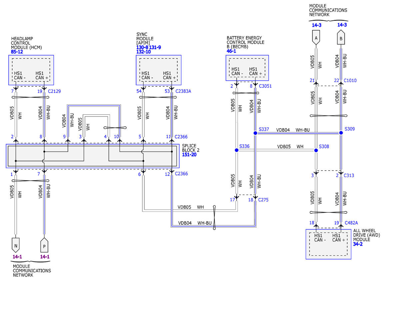The width and height of the screenshot is (400, 309).
Task: Click connector label C2129
Action: coord(54,91)
